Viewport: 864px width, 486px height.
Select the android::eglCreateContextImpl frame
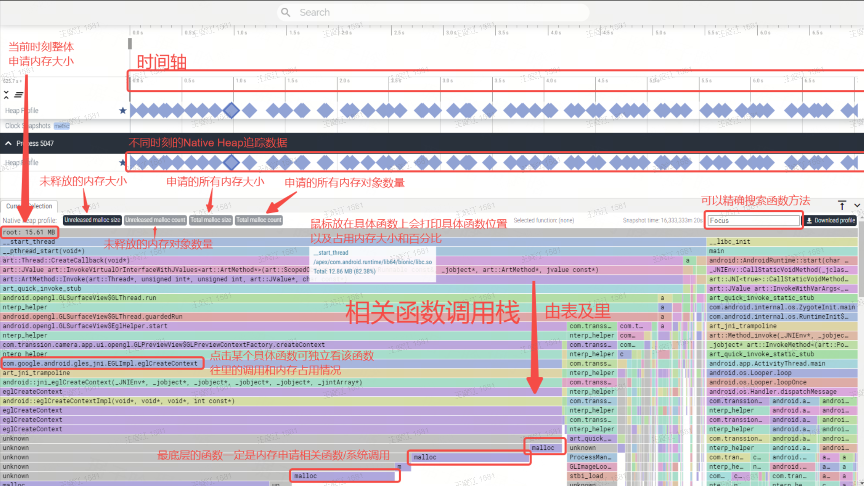(282, 401)
